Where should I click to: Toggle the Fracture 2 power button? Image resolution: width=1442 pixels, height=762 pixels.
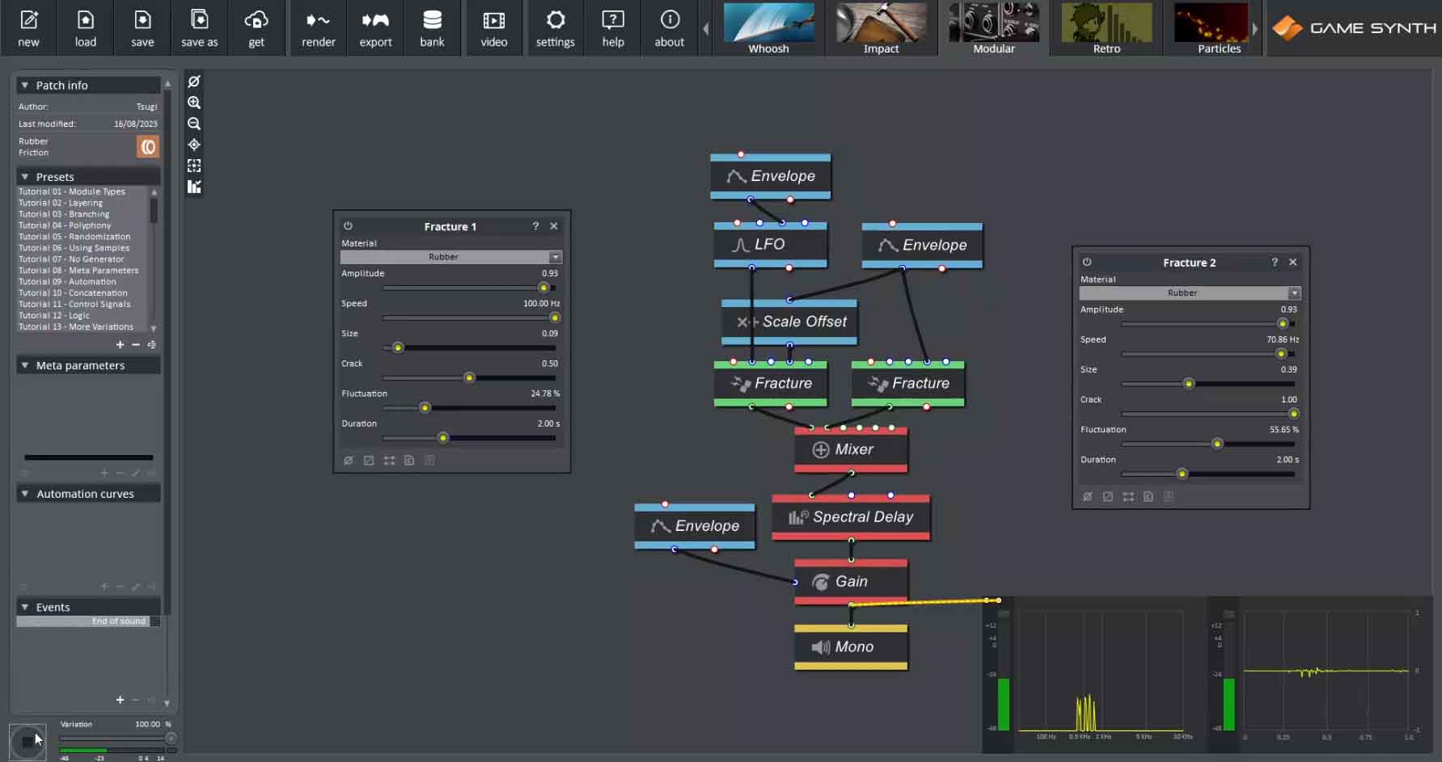click(1087, 262)
